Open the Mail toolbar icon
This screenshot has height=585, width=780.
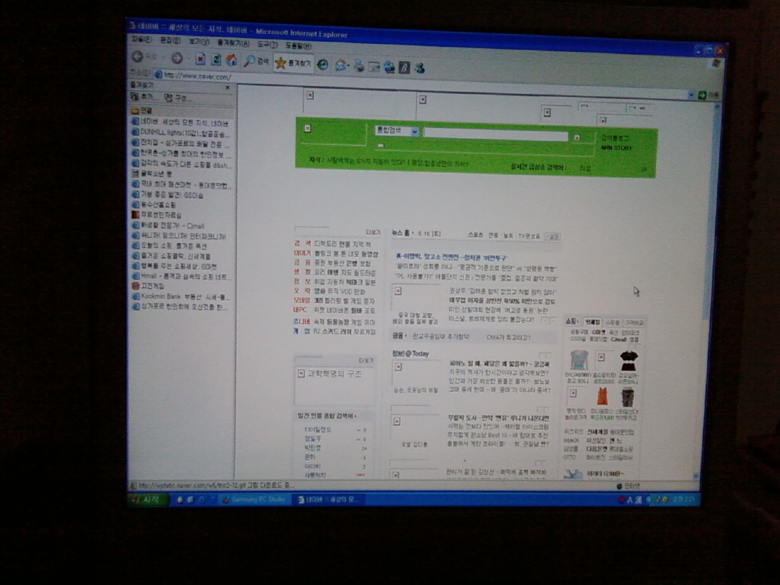(x=341, y=65)
